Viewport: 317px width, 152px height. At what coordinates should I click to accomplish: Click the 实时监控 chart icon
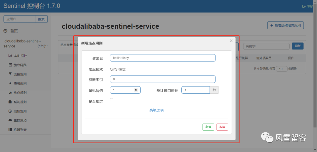pyautogui.click(x=10, y=56)
